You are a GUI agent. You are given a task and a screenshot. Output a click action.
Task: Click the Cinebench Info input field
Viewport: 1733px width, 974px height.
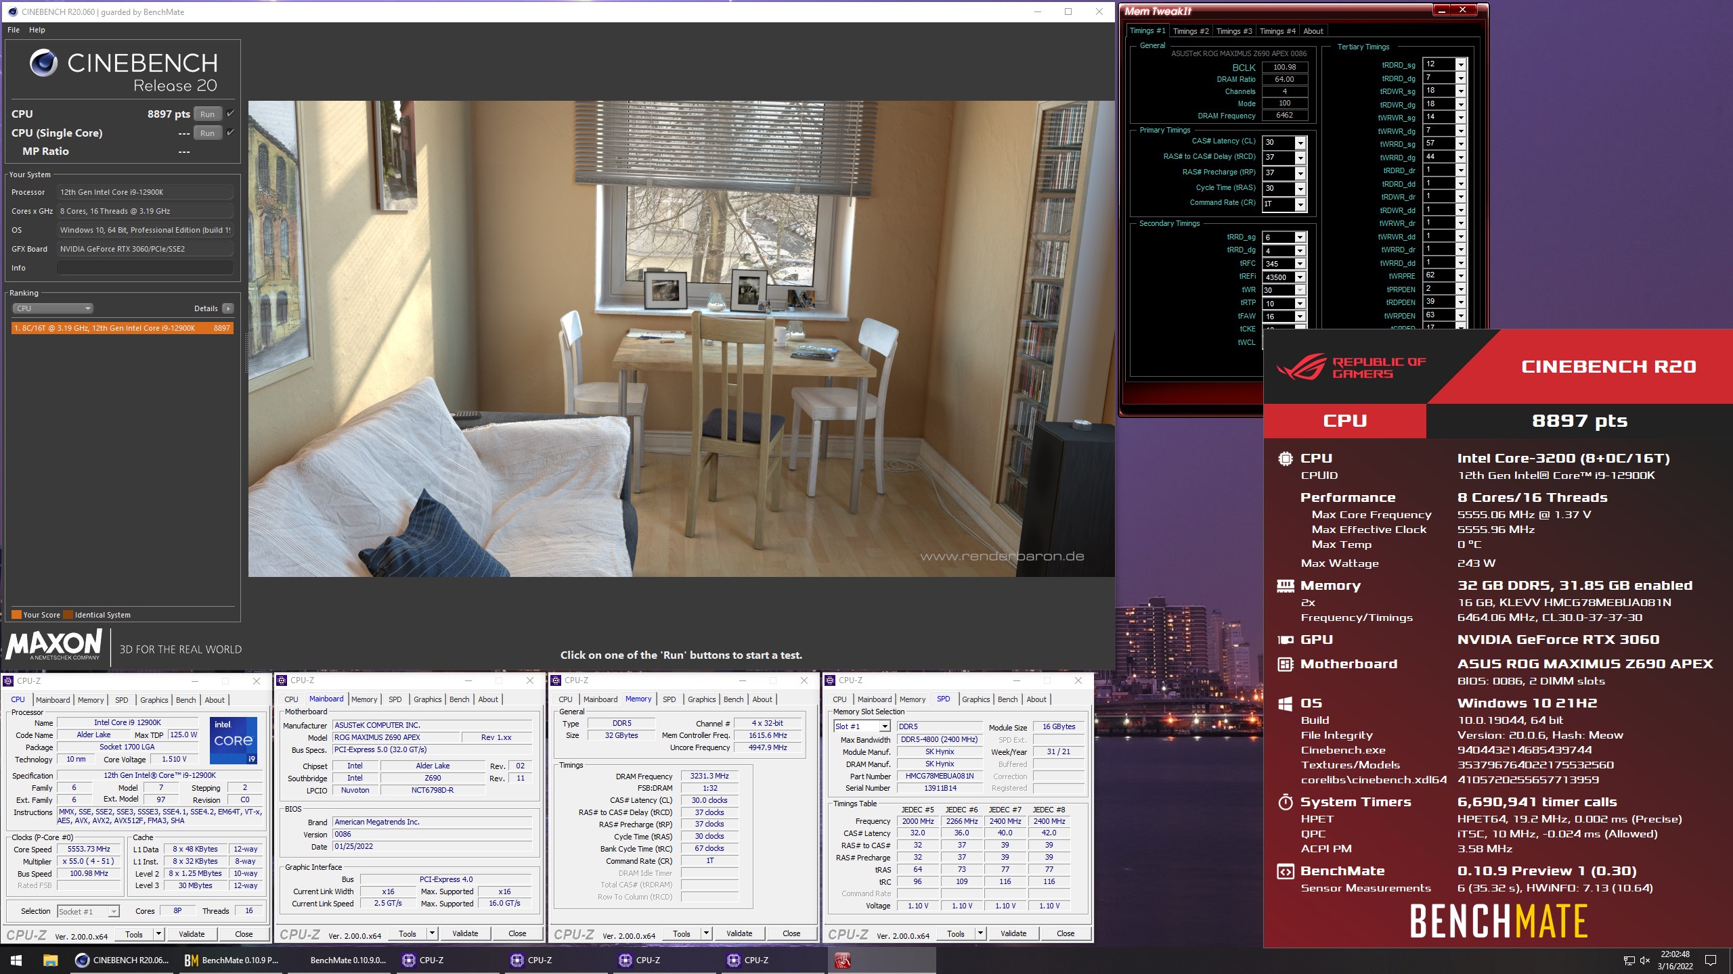coord(146,268)
